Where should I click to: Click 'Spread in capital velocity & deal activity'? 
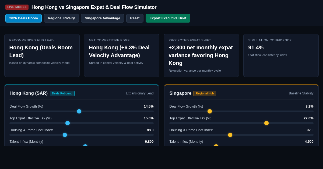(116, 63)
